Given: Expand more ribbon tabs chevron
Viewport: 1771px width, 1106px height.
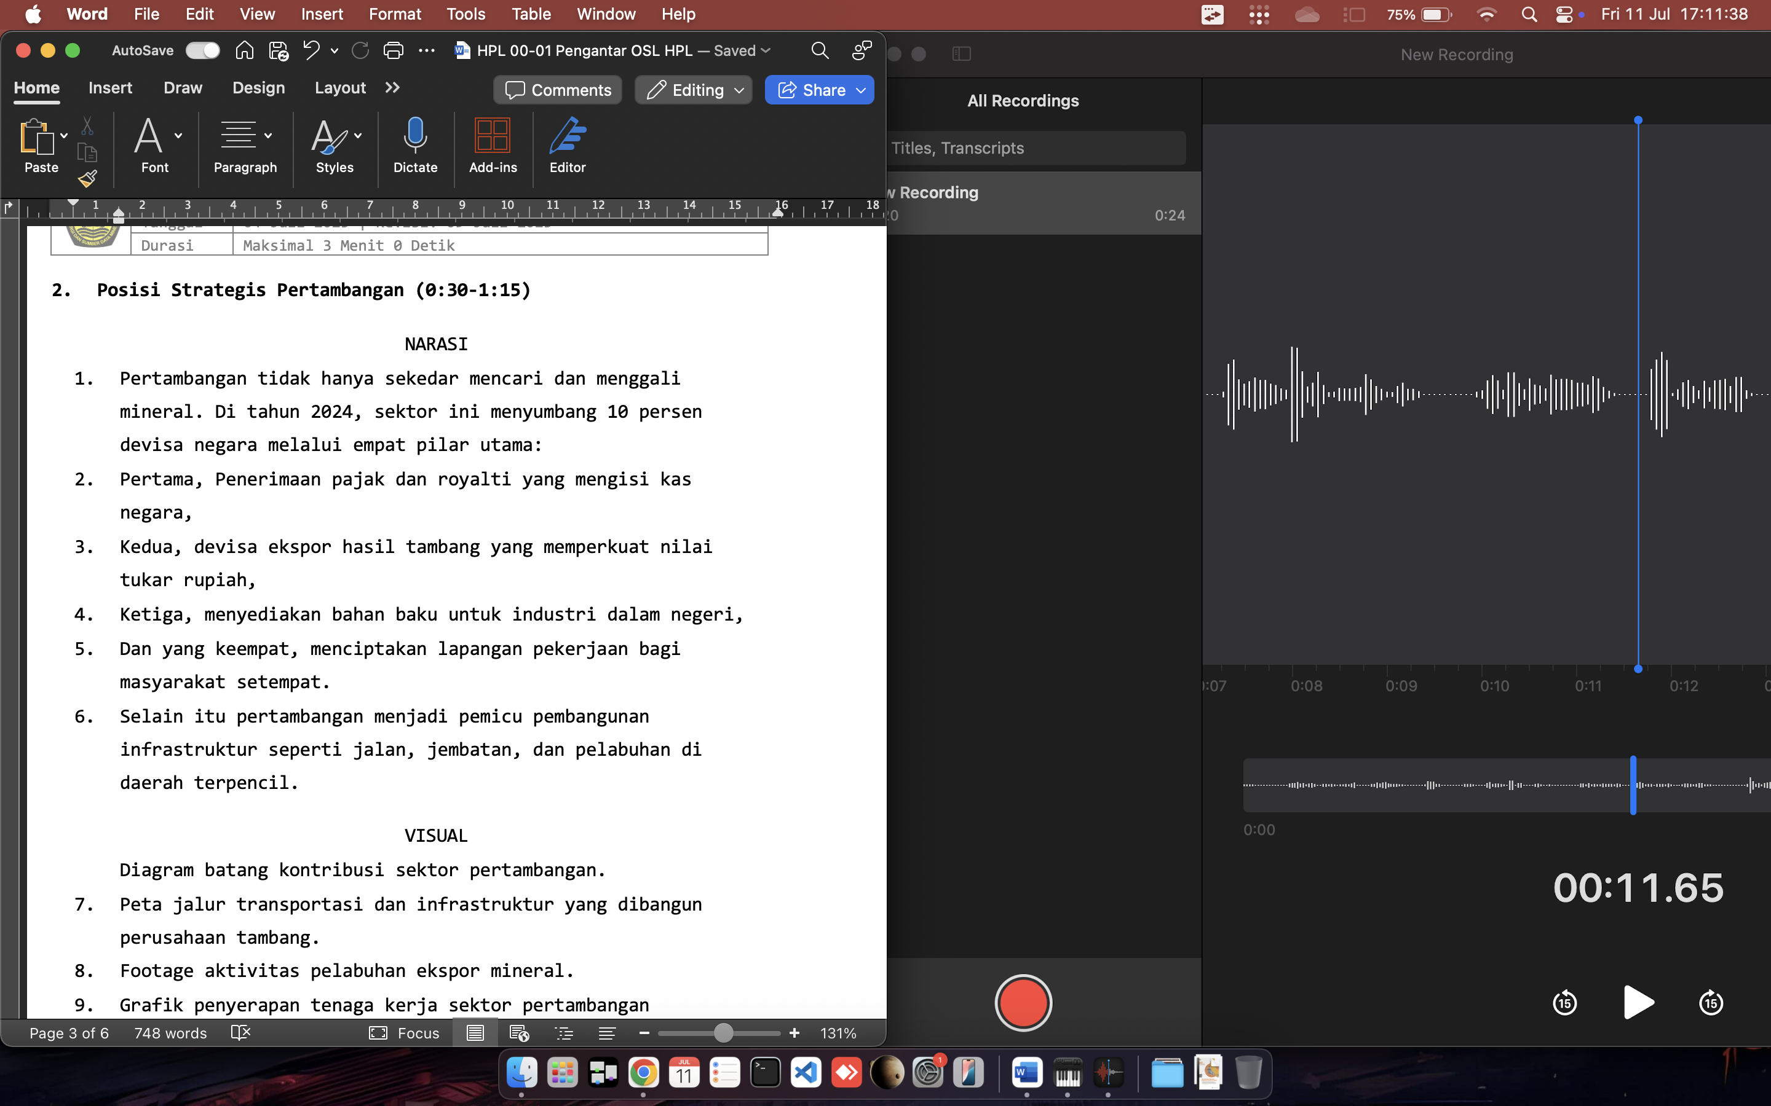Looking at the screenshot, I should tap(392, 88).
